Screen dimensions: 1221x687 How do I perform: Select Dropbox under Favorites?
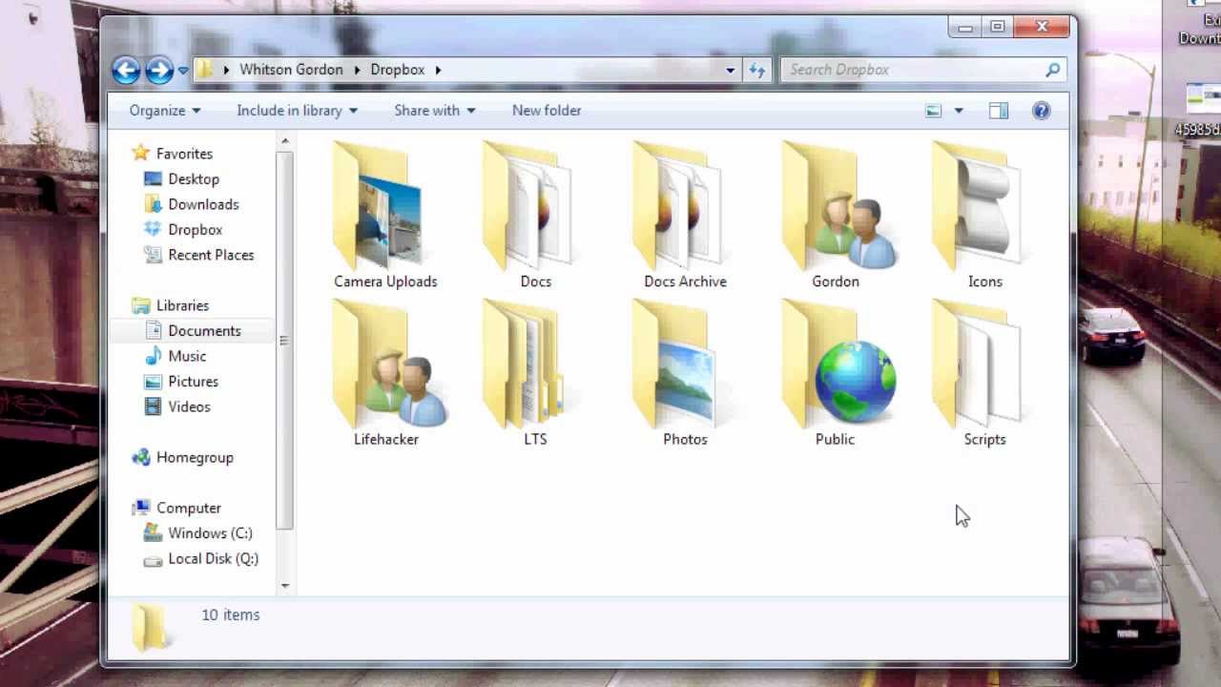click(195, 229)
